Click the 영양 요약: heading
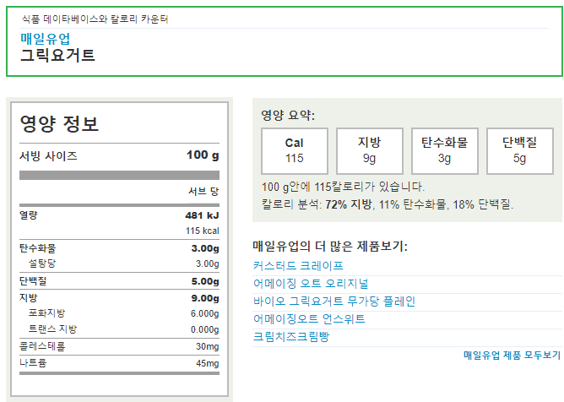 coord(288,115)
